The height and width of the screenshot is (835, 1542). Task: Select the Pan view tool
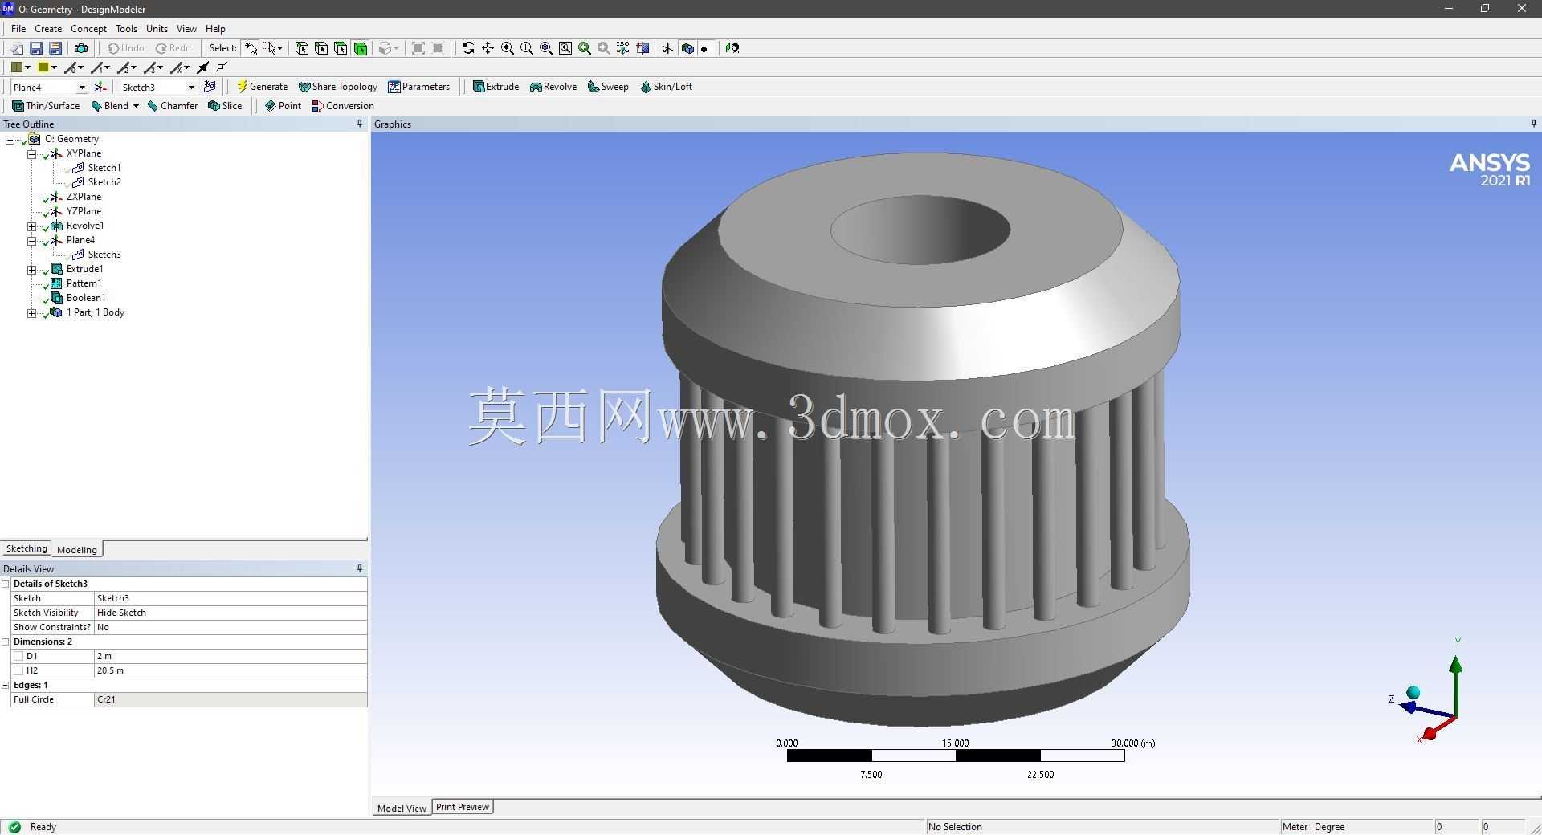(487, 48)
